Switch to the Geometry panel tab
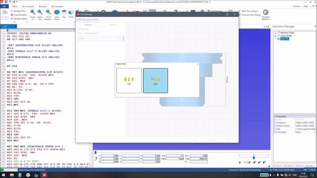The height and width of the screenshot is (178, 317). pyautogui.click(x=309, y=166)
